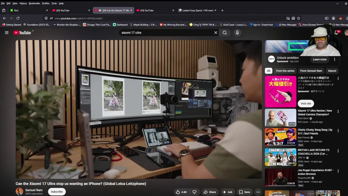Like the video with thumbs up

[x=181, y=192]
